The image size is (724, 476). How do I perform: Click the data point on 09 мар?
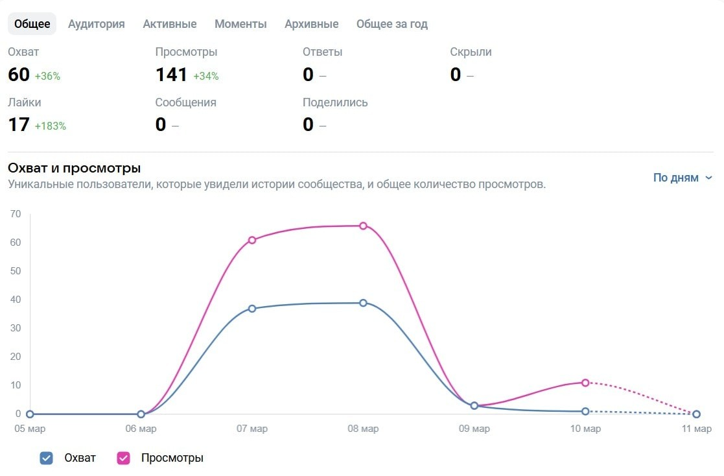474,405
